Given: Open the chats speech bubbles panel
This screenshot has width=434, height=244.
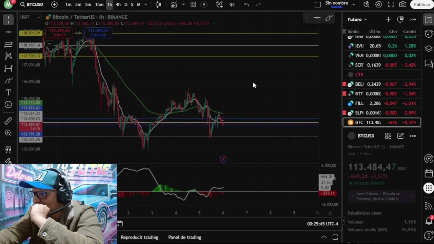Looking at the screenshot, I should [x=429, y=63].
